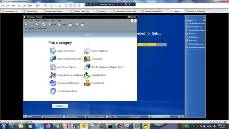Open VMware View menu
Image resolution: width=229 pixels, height=129 pixels.
[14, 6]
